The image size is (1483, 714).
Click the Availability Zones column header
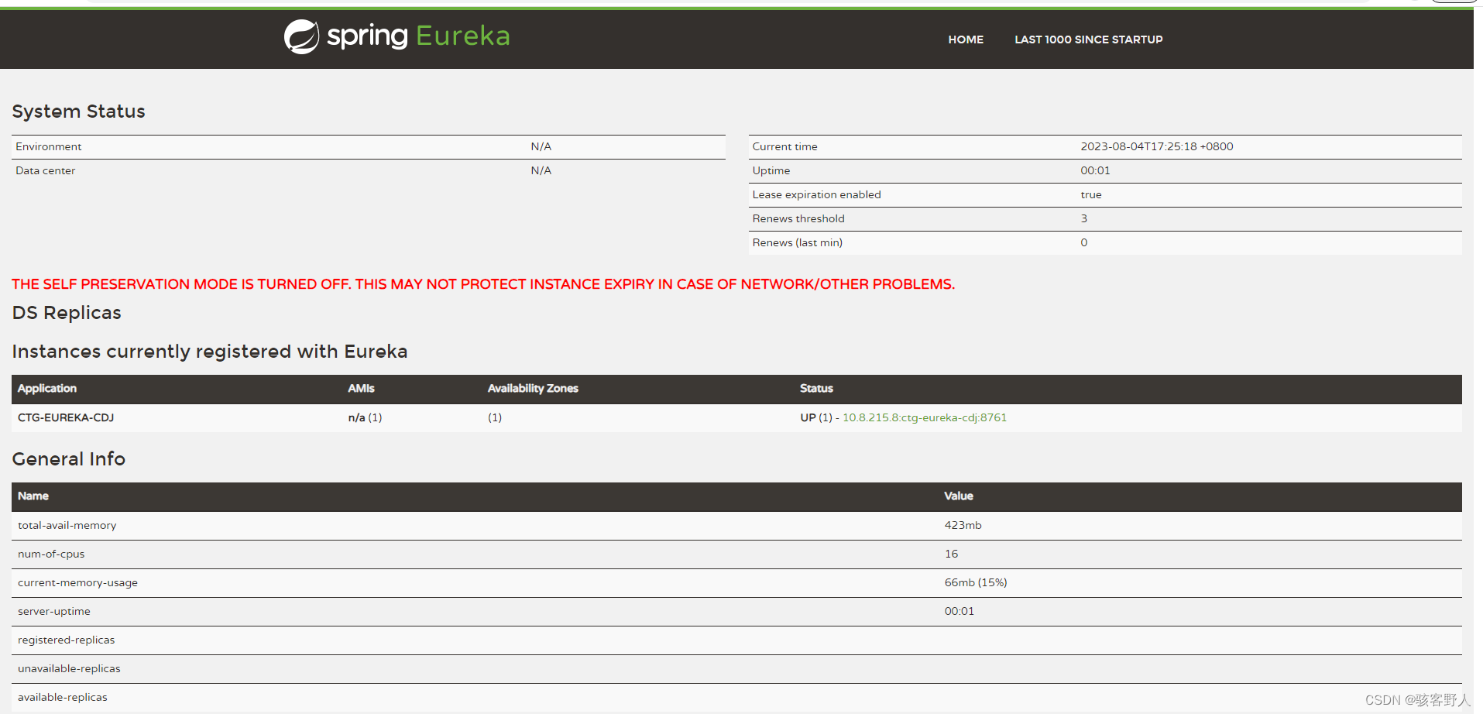533,389
